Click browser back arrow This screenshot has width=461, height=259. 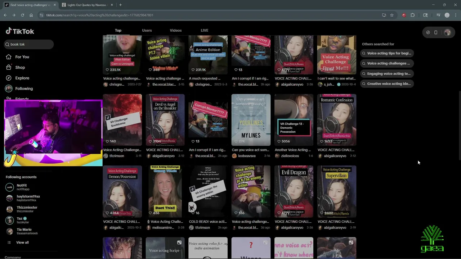pyautogui.click(x=5, y=15)
